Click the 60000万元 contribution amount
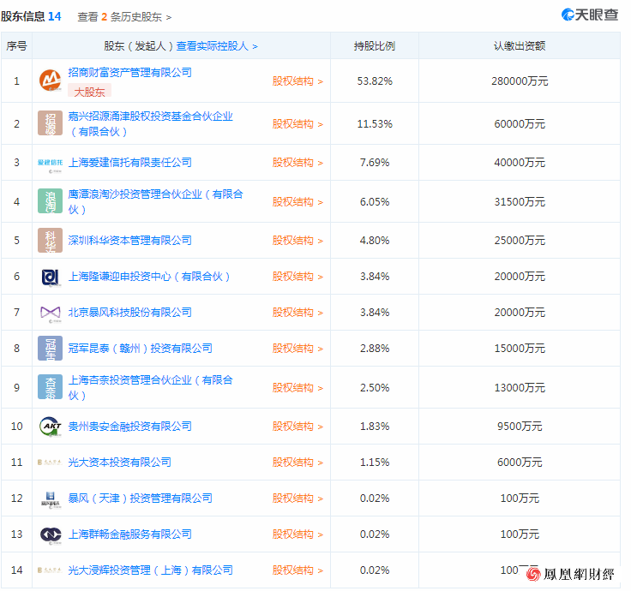 click(x=520, y=124)
